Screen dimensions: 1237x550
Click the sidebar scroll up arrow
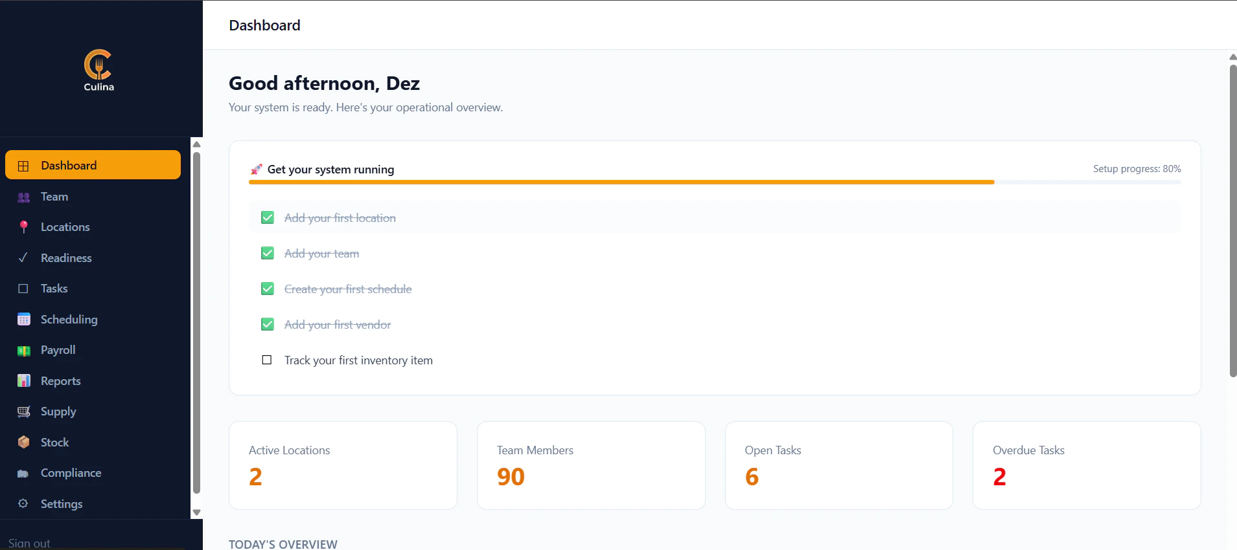[196, 144]
